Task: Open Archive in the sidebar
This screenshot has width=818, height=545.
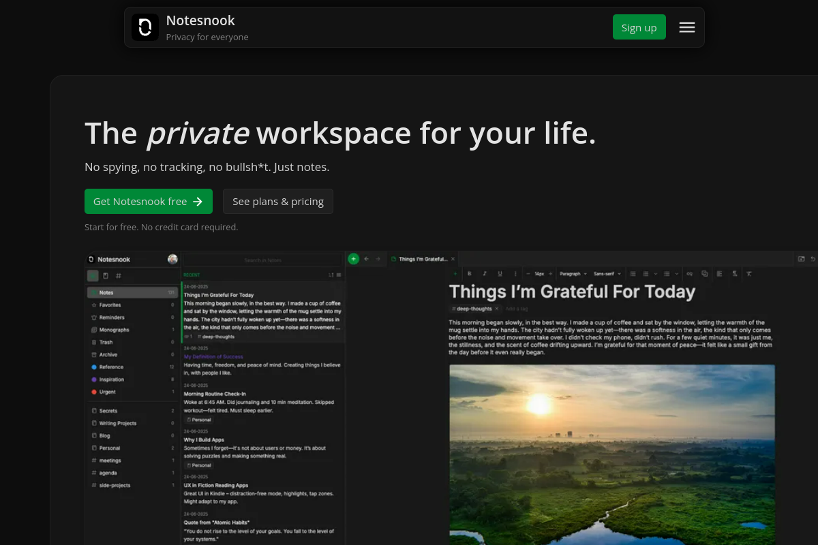Action: tap(132, 354)
